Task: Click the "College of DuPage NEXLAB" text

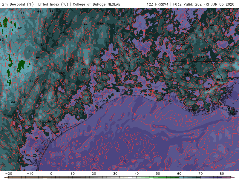Action: (96, 4)
